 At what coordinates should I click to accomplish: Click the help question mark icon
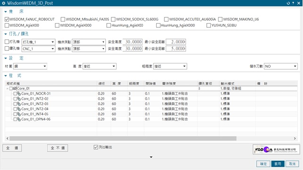(294, 3)
